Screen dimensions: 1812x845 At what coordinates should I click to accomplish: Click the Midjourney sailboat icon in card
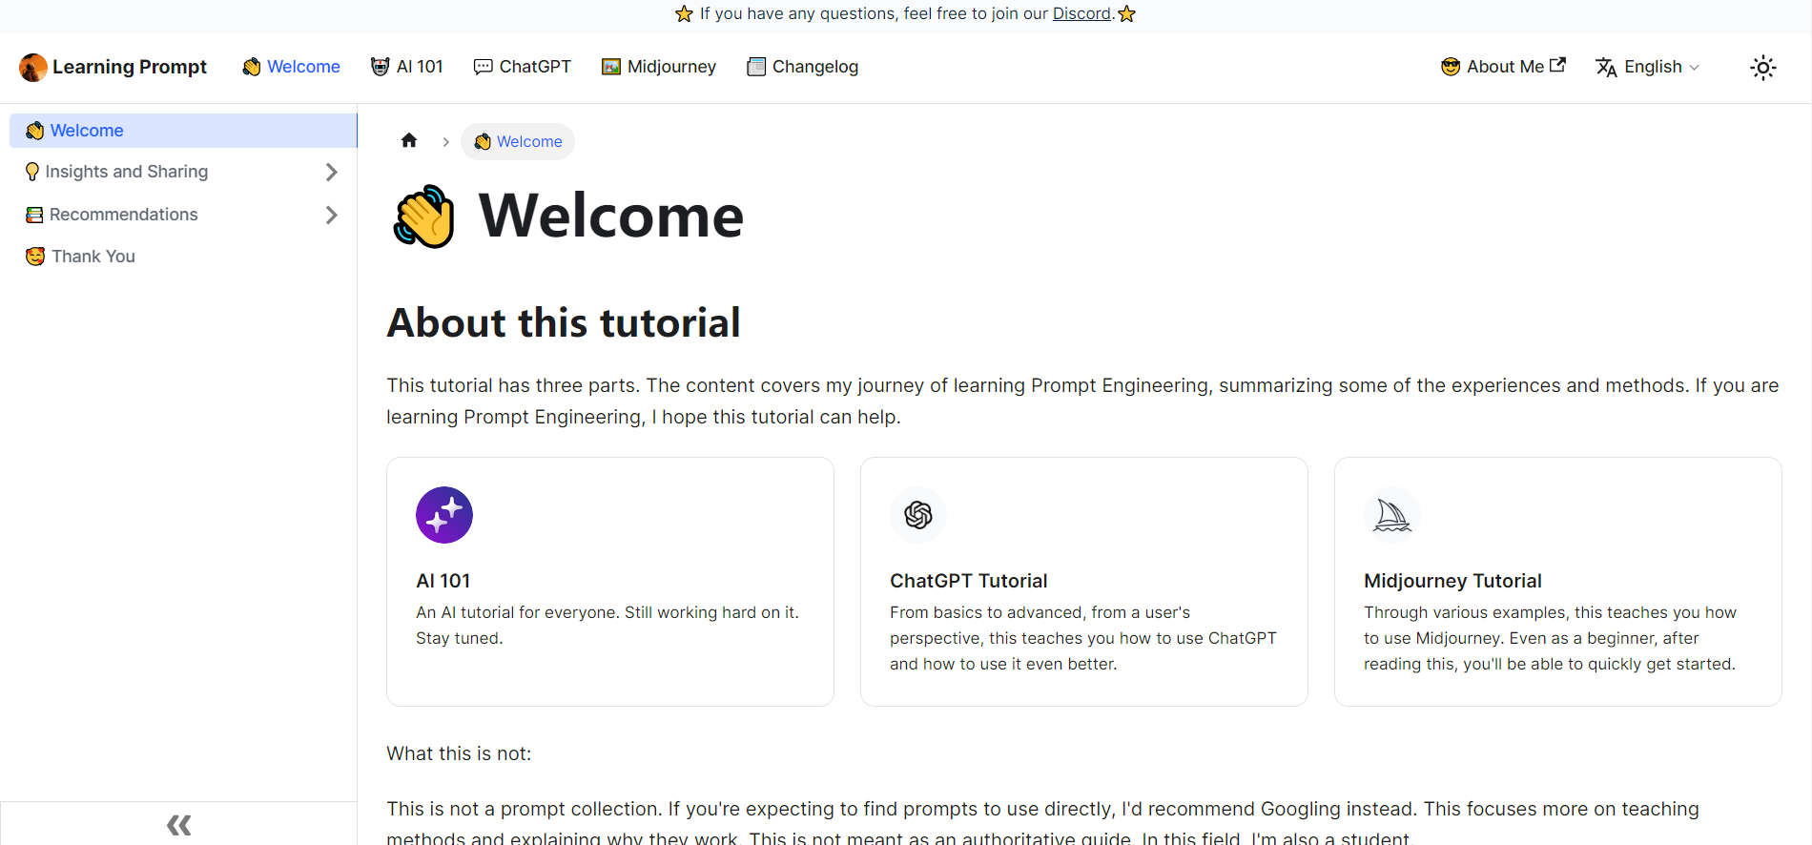point(1391,515)
